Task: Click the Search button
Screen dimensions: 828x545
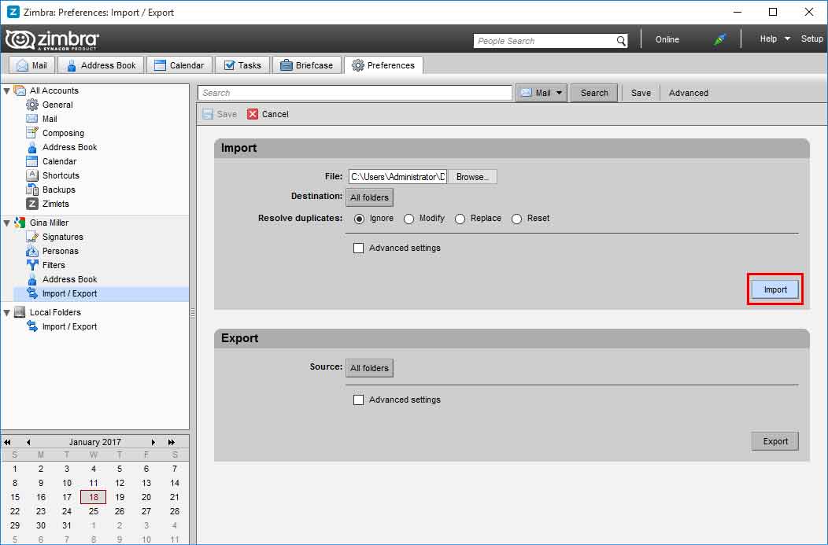Action: pyautogui.click(x=594, y=93)
